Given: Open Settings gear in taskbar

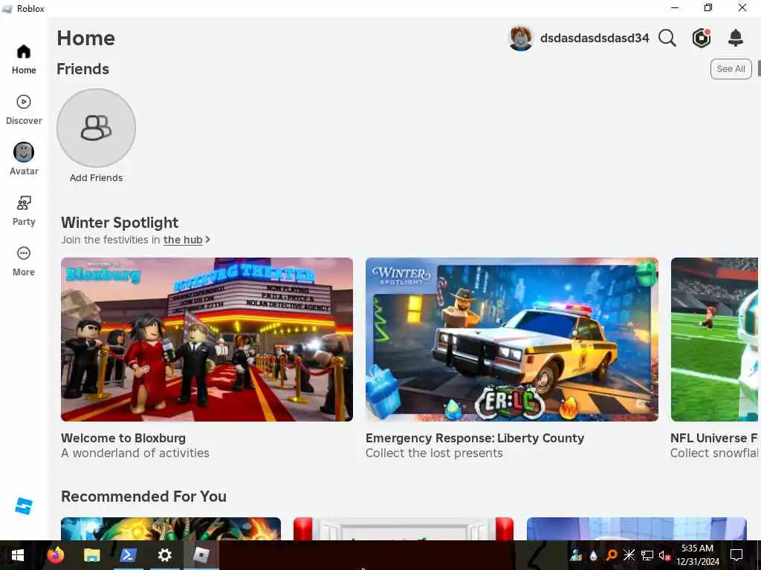Looking at the screenshot, I should pos(164,555).
